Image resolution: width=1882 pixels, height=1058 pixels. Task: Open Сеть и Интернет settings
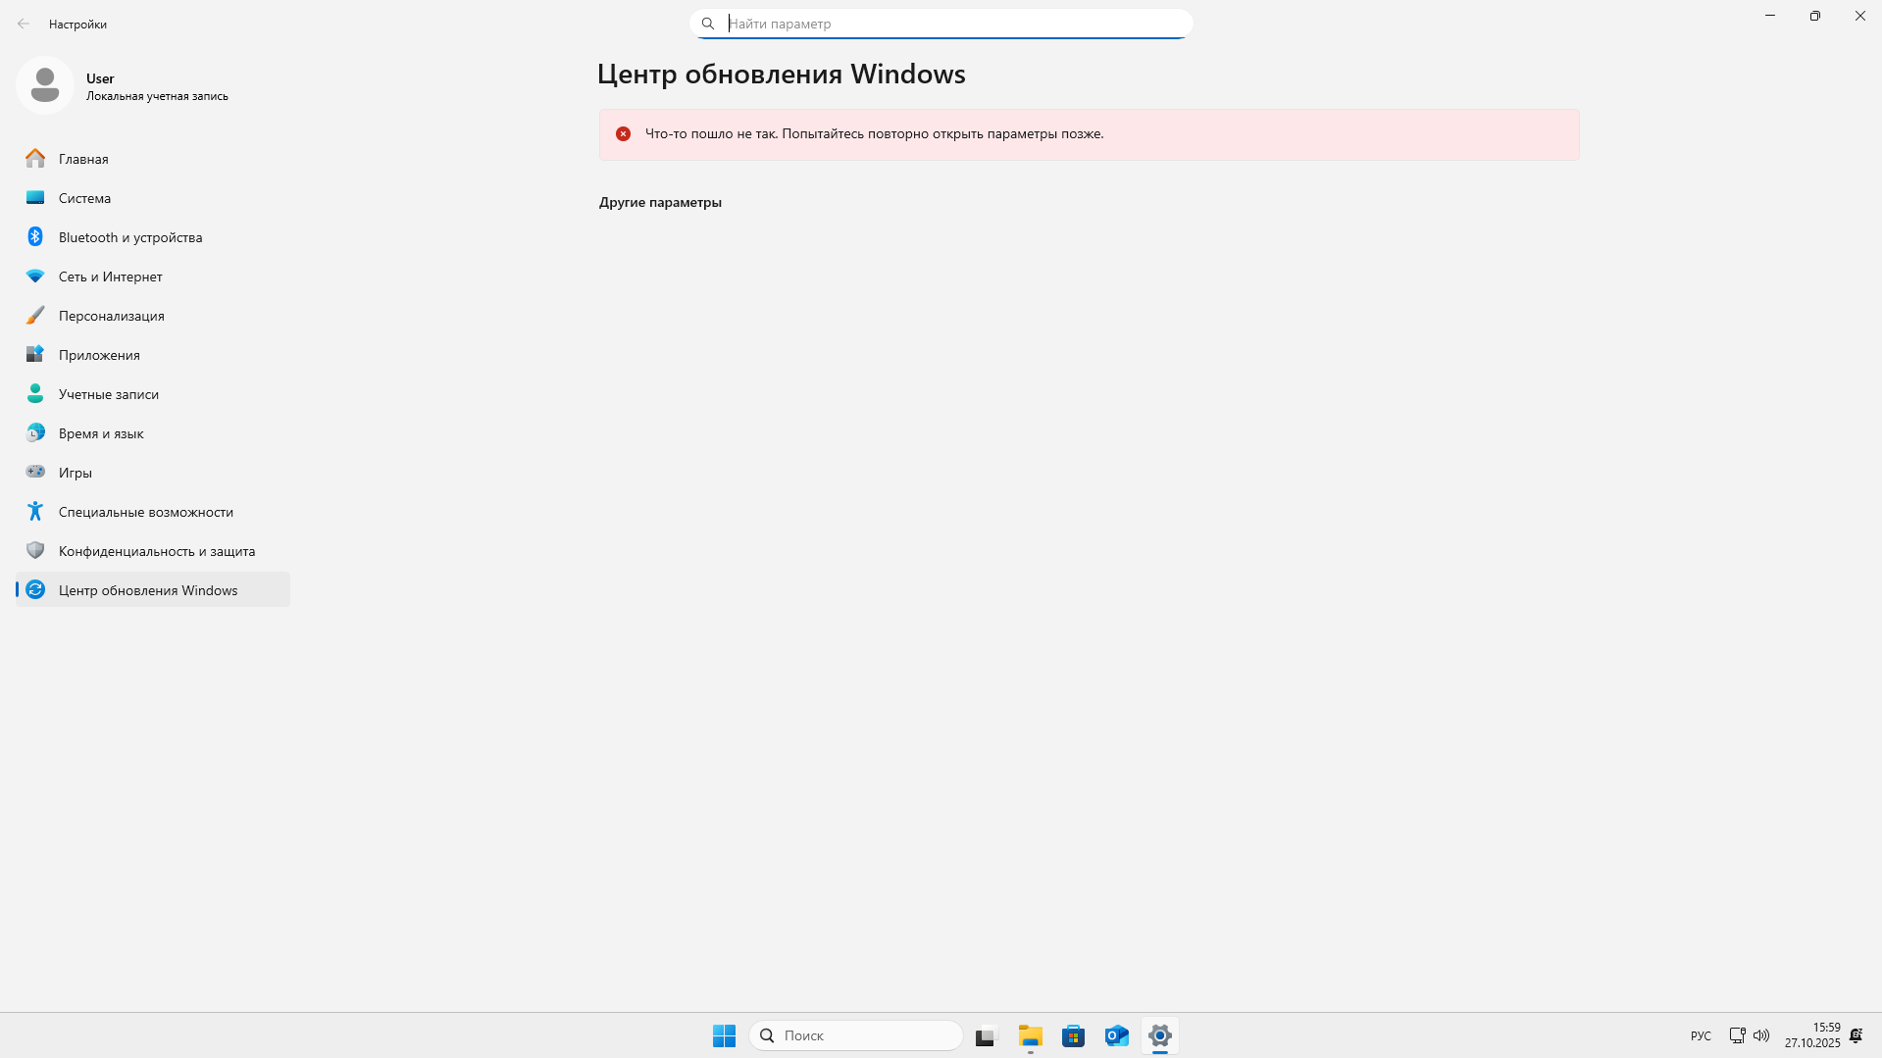tap(110, 277)
